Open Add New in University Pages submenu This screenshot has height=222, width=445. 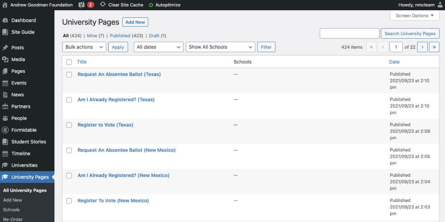pyautogui.click(x=12, y=200)
